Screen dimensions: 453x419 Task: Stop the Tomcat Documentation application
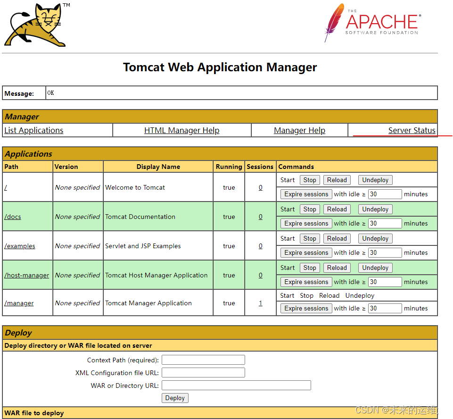click(x=310, y=209)
